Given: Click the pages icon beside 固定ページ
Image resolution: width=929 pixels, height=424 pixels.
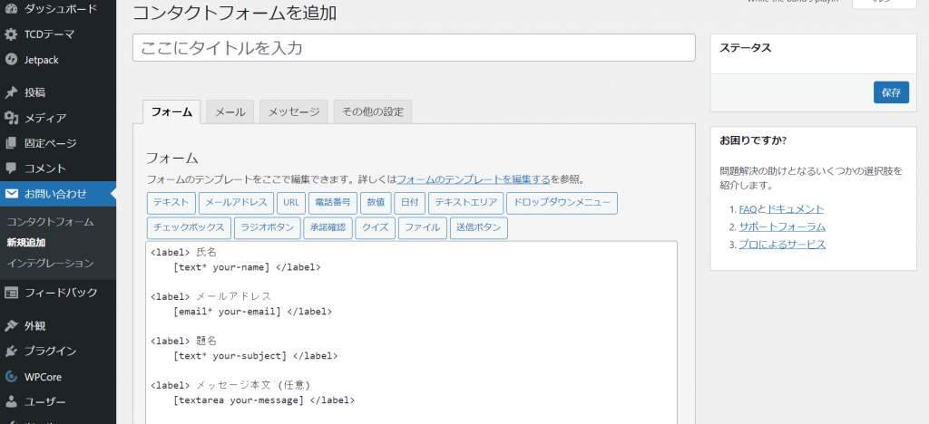Looking at the screenshot, I should point(11,143).
